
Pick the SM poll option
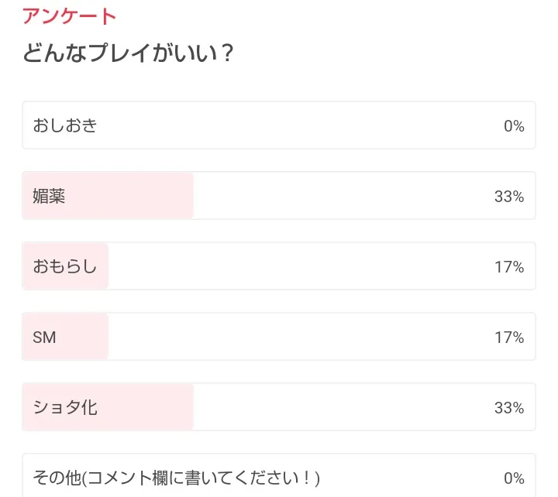tap(45, 338)
